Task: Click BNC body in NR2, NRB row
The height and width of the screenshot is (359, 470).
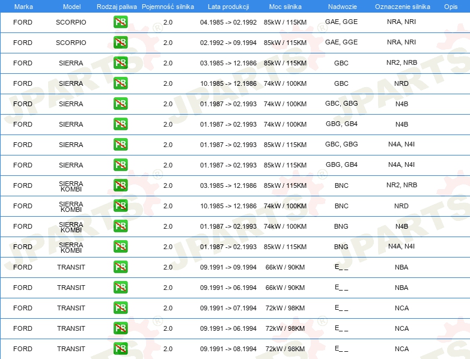Action: coord(341,186)
